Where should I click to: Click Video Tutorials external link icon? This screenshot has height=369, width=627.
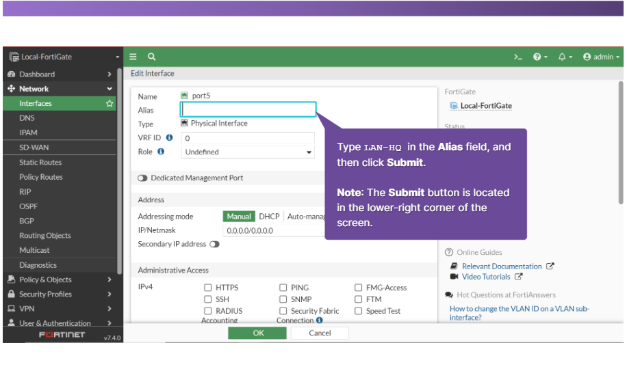(519, 276)
